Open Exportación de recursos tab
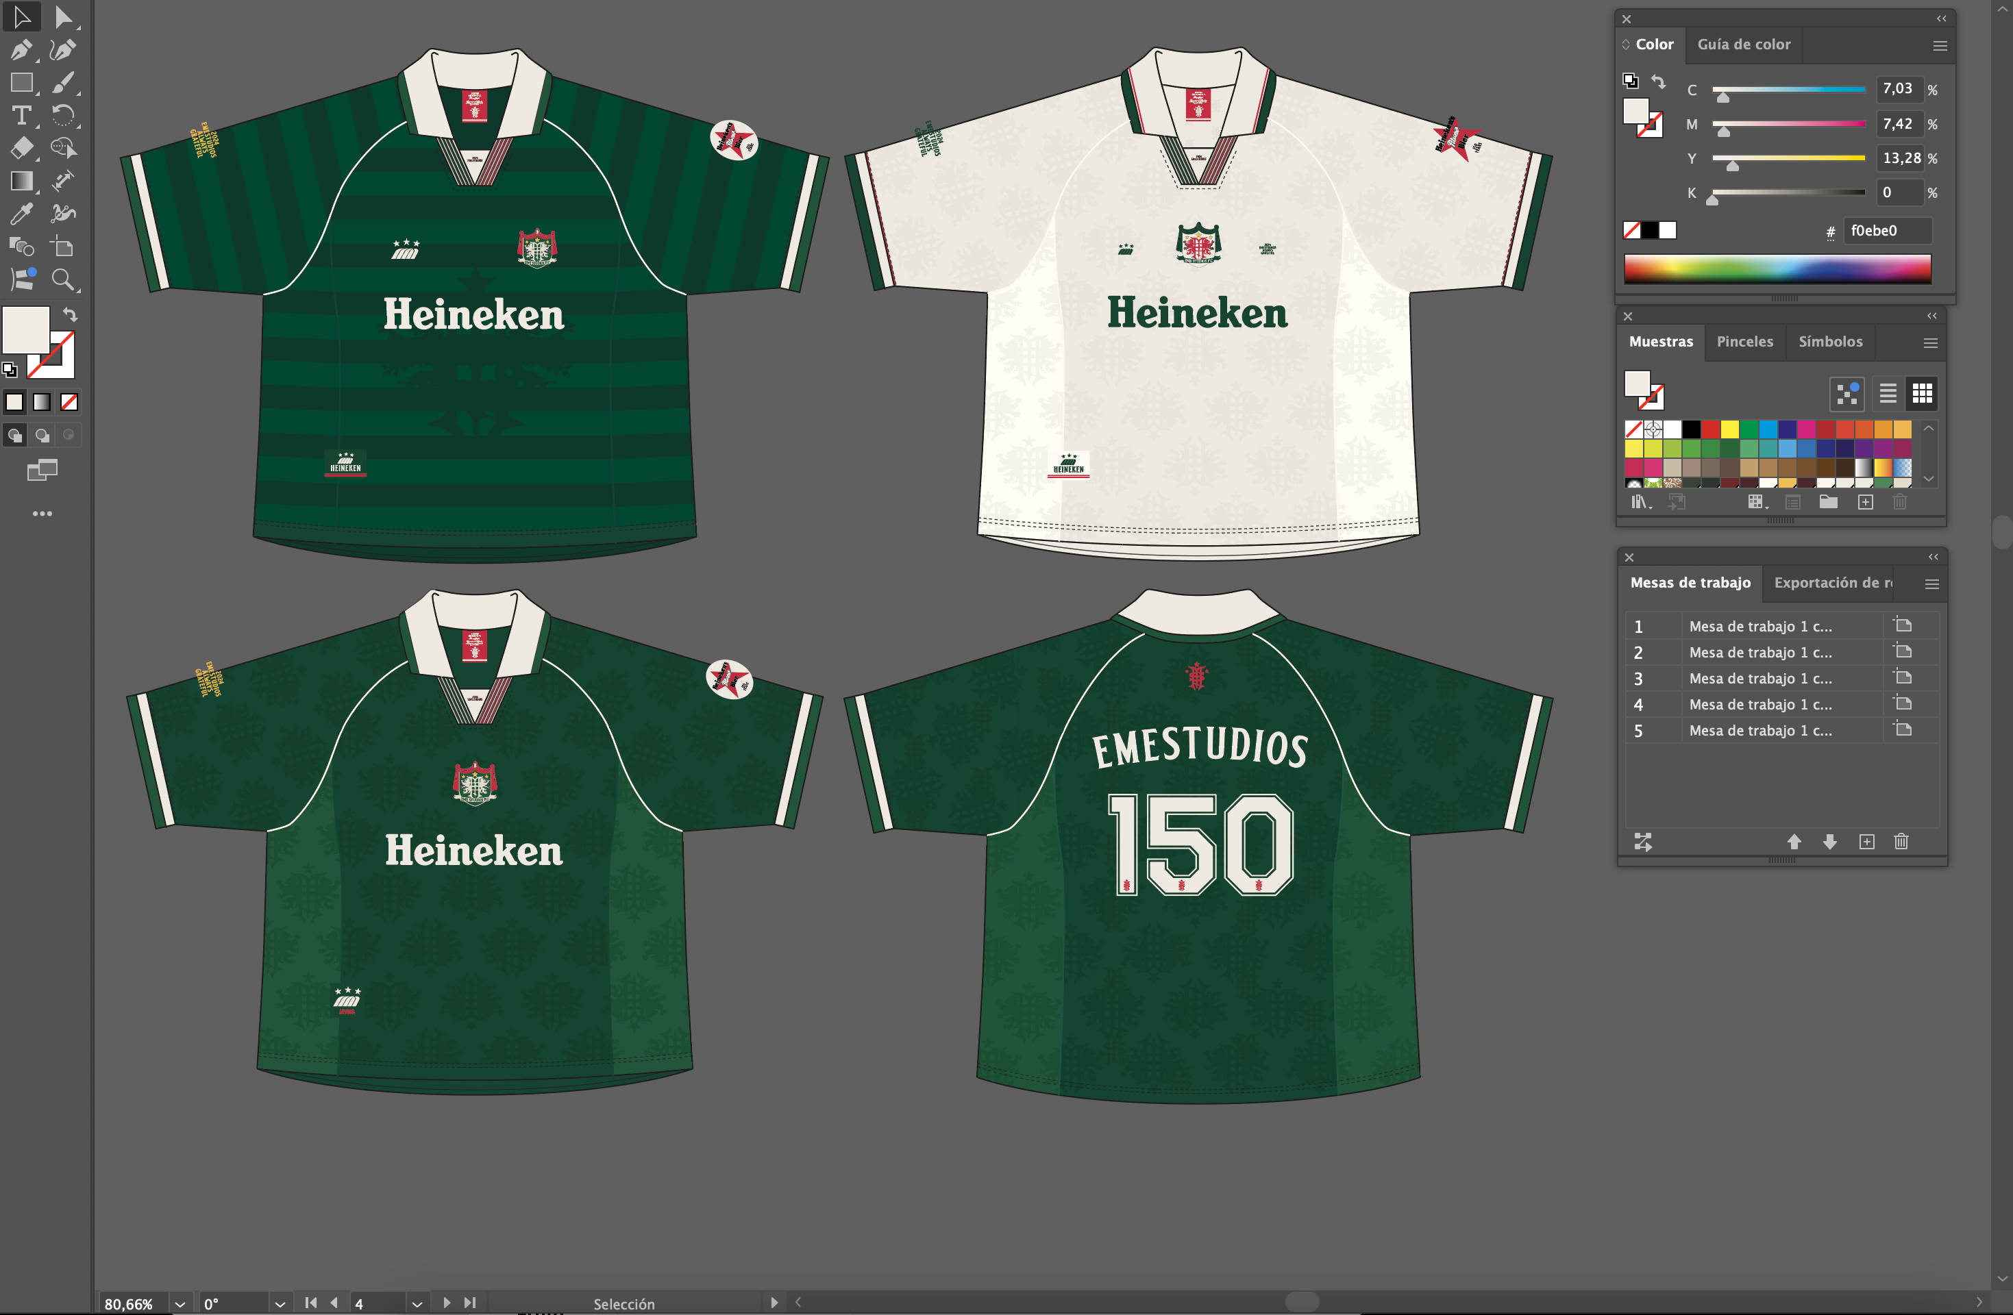 [1833, 583]
